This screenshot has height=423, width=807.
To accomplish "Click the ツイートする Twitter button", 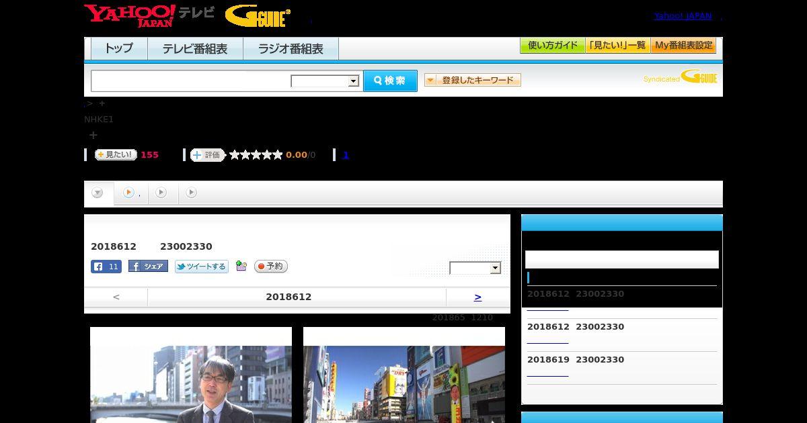I will [x=202, y=267].
